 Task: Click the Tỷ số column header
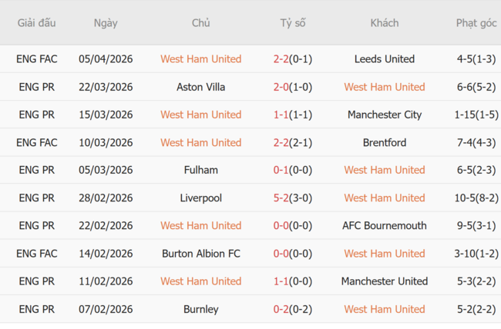click(293, 23)
